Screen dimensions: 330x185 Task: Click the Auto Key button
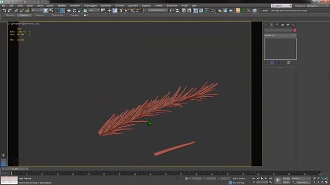pyautogui.click(x=286, y=178)
